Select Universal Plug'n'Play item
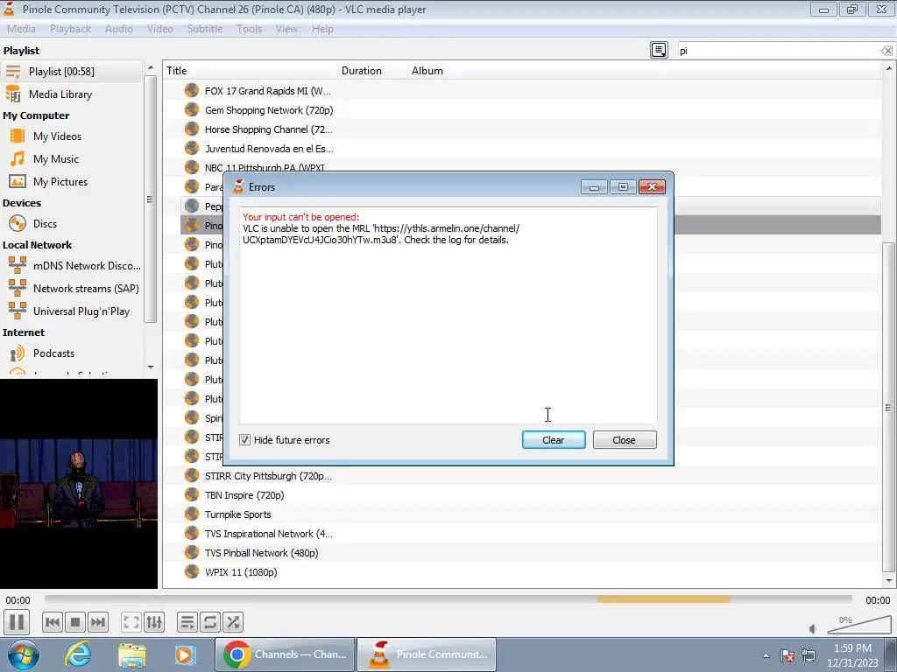Image resolution: width=897 pixels, height=672 pixels. click(x=71, y=311)
